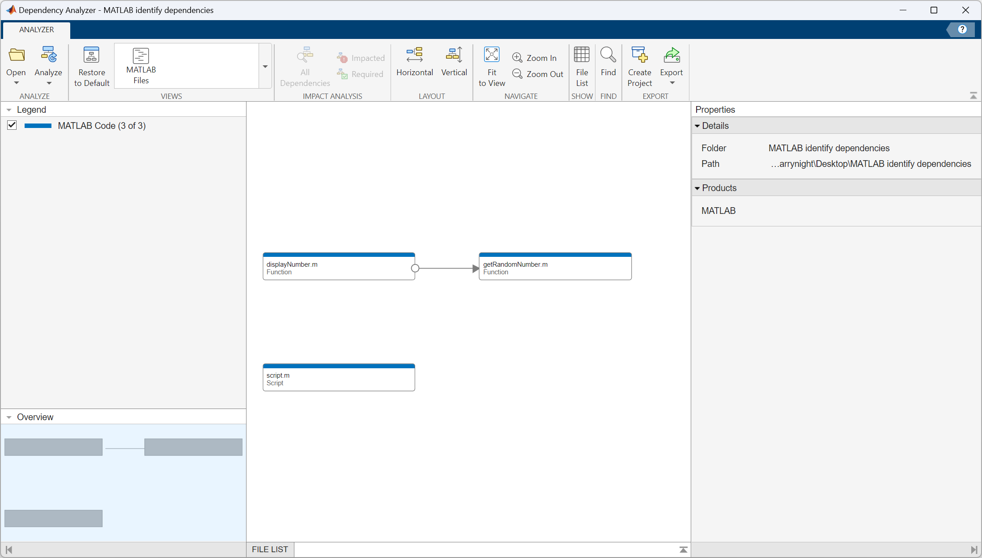Collapse the Details section
The image size is (982, 558).
(x=697, y=126)
